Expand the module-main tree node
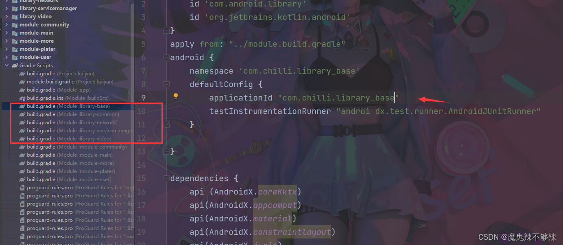 click(7, 33)
